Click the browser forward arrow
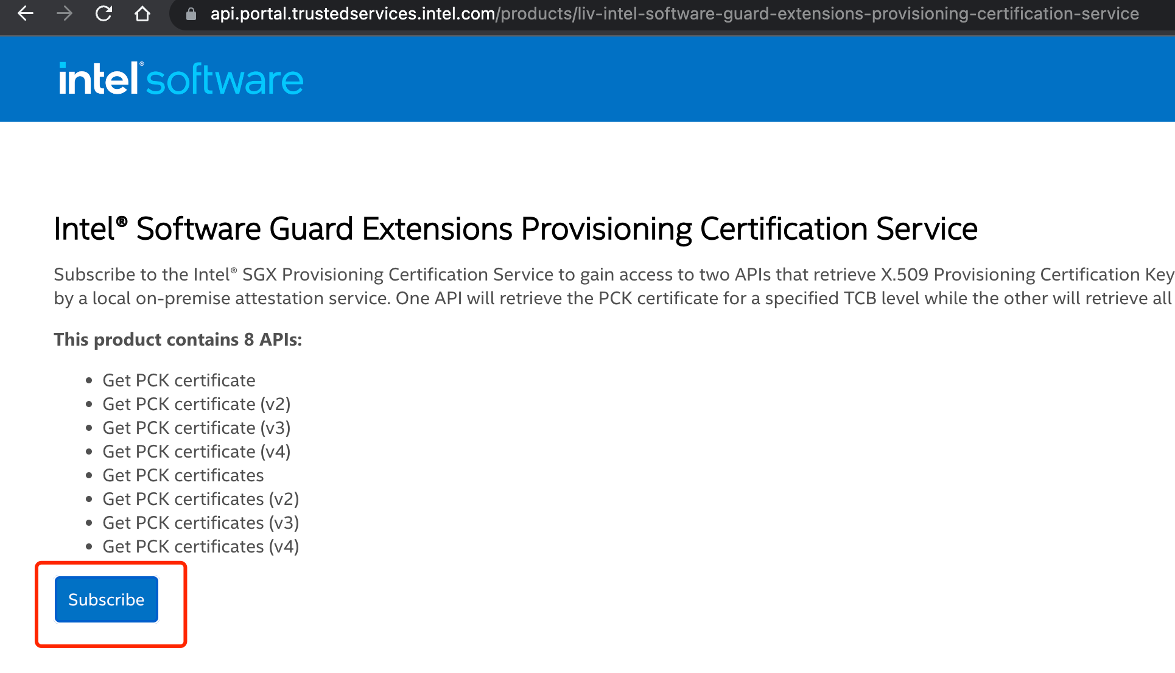Viewport: 1175px width, 673px height. [65, 13]
